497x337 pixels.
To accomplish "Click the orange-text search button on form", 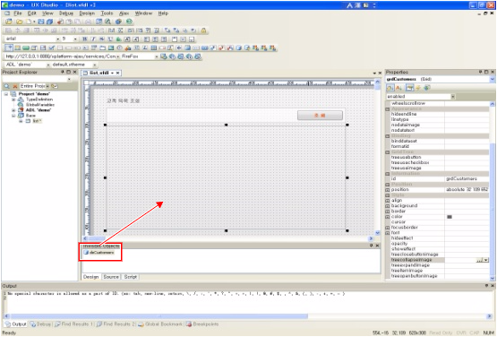I will pyautogui.click(x=320, y=116).
